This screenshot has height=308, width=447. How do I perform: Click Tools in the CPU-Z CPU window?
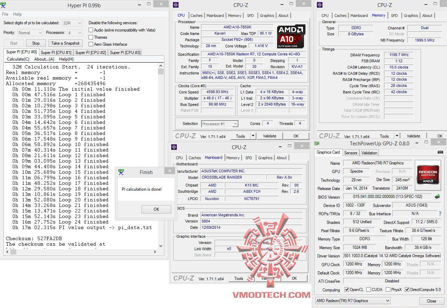point(240,136)
